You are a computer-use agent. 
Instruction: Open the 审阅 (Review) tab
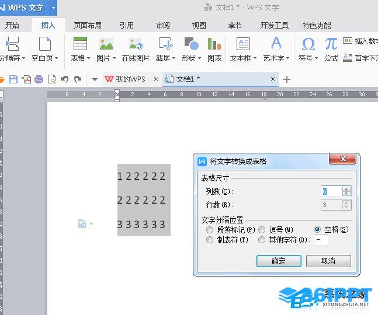tap(163, 25)
